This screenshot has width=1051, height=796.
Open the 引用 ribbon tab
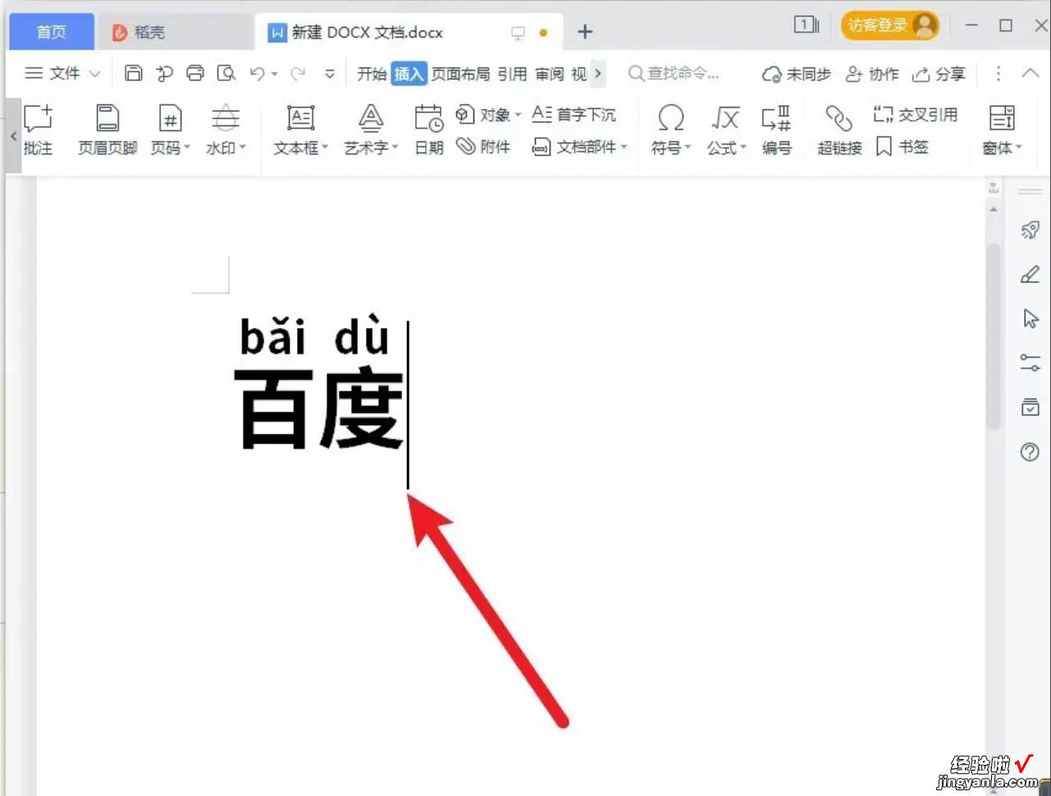(x=512, y=74)
